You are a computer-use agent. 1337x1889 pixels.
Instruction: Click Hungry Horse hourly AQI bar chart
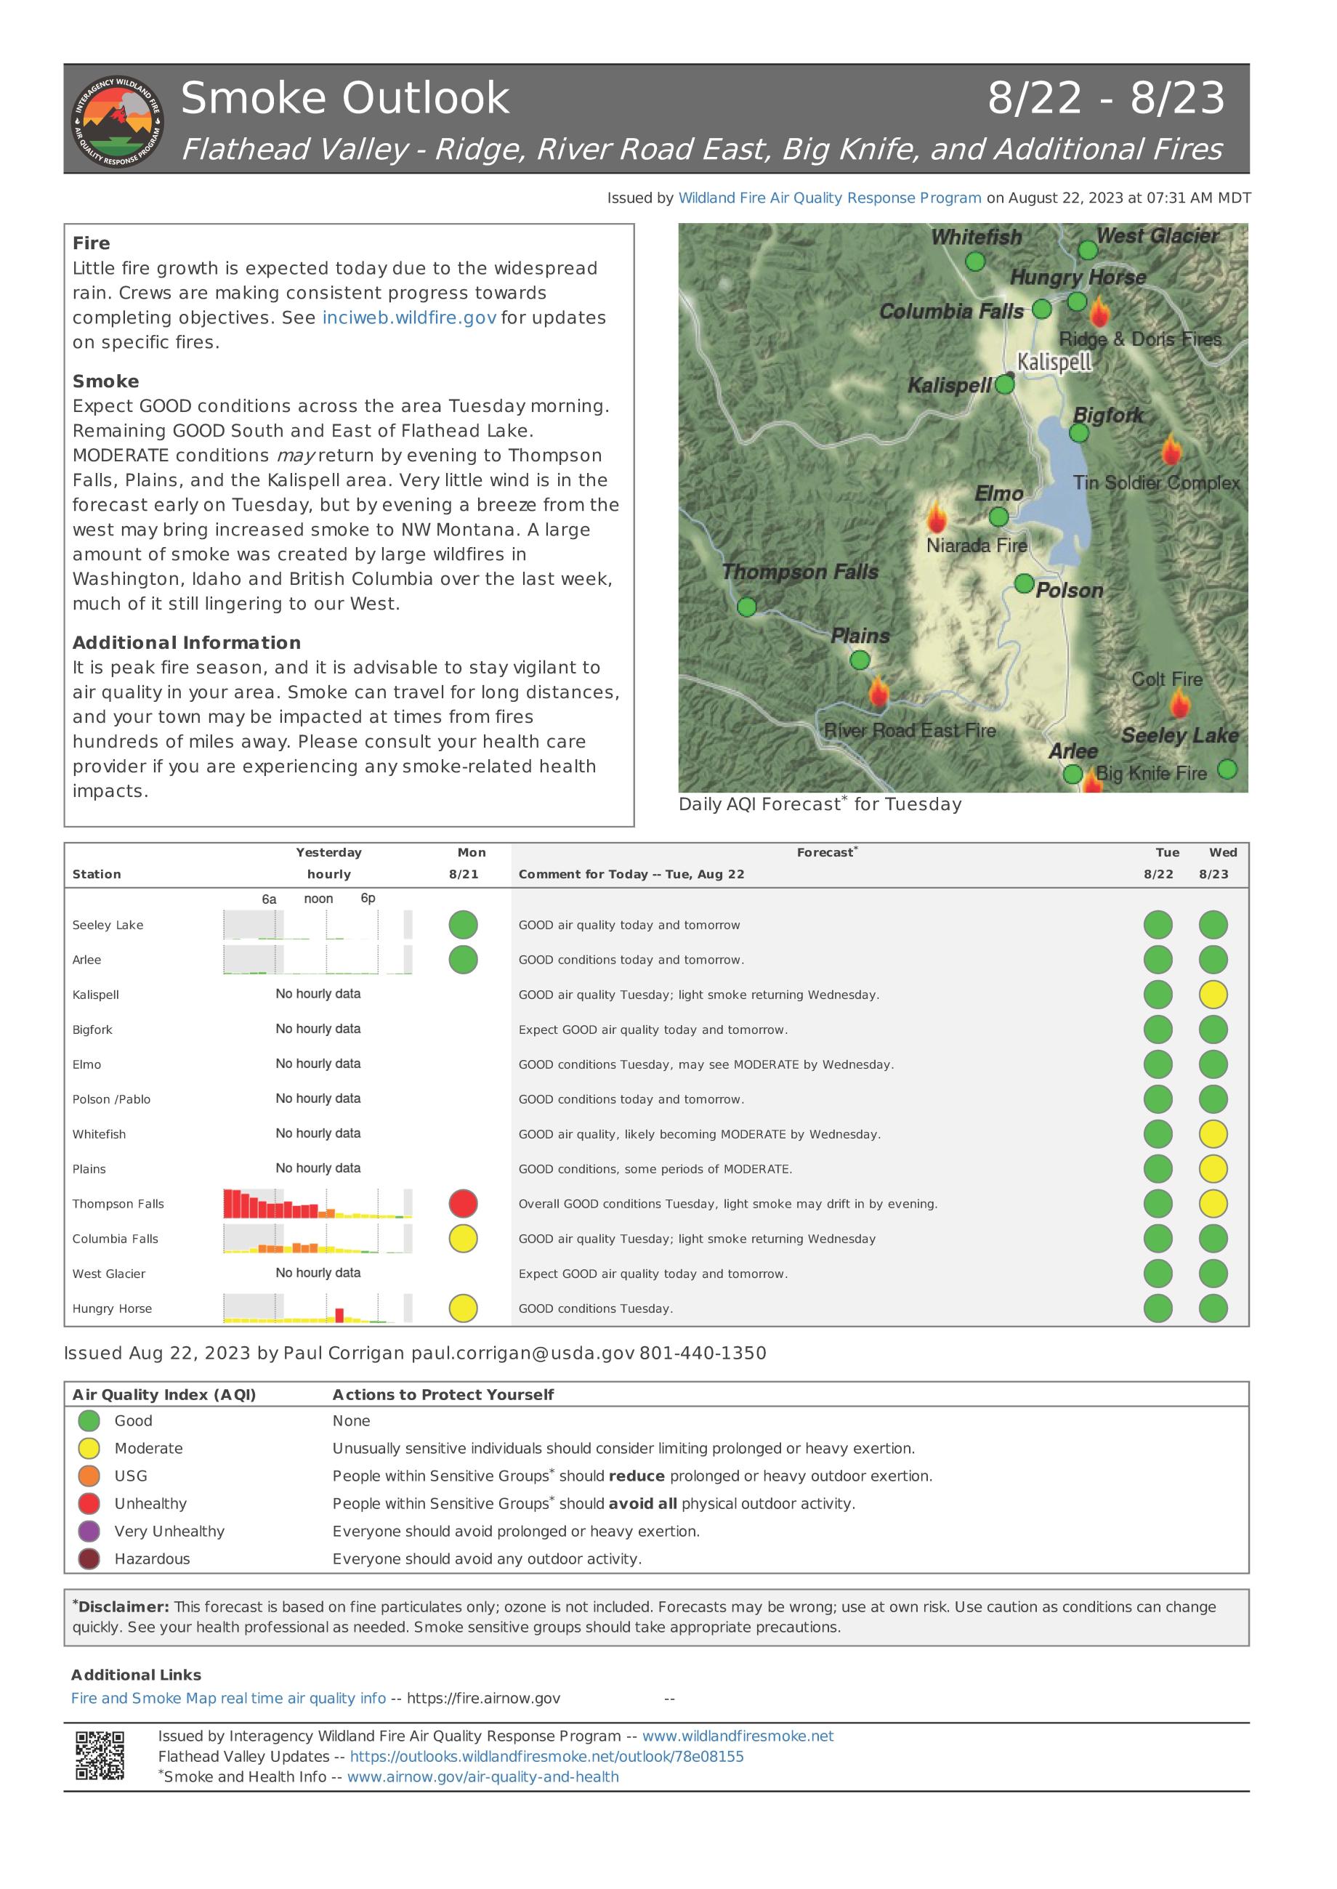pos(318,1308)
